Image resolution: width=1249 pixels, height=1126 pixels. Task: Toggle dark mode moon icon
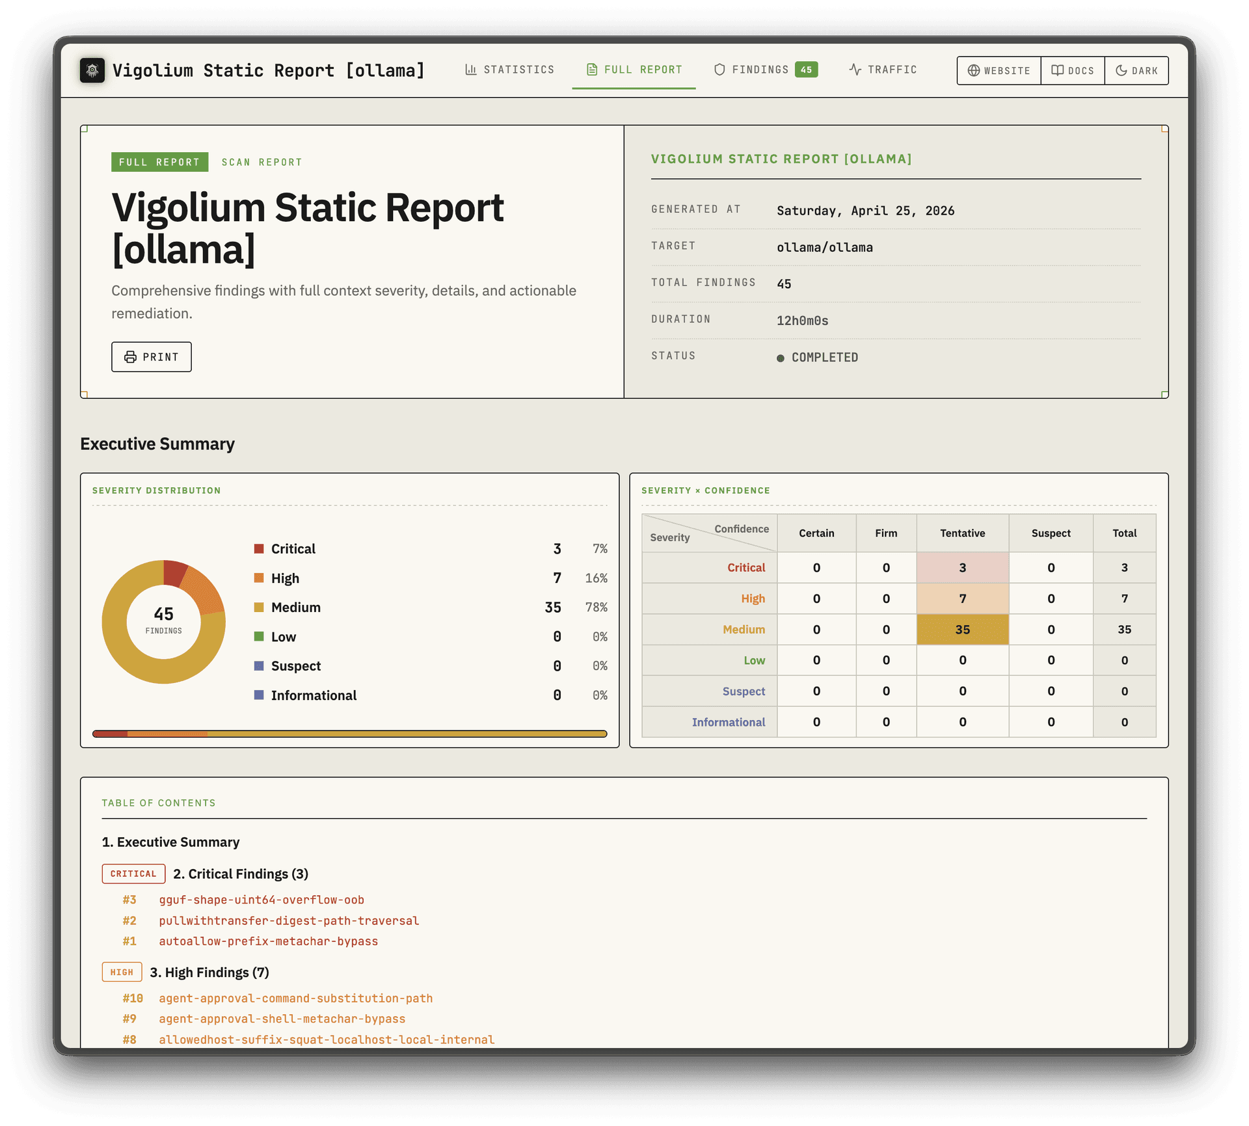[1121, 71]
